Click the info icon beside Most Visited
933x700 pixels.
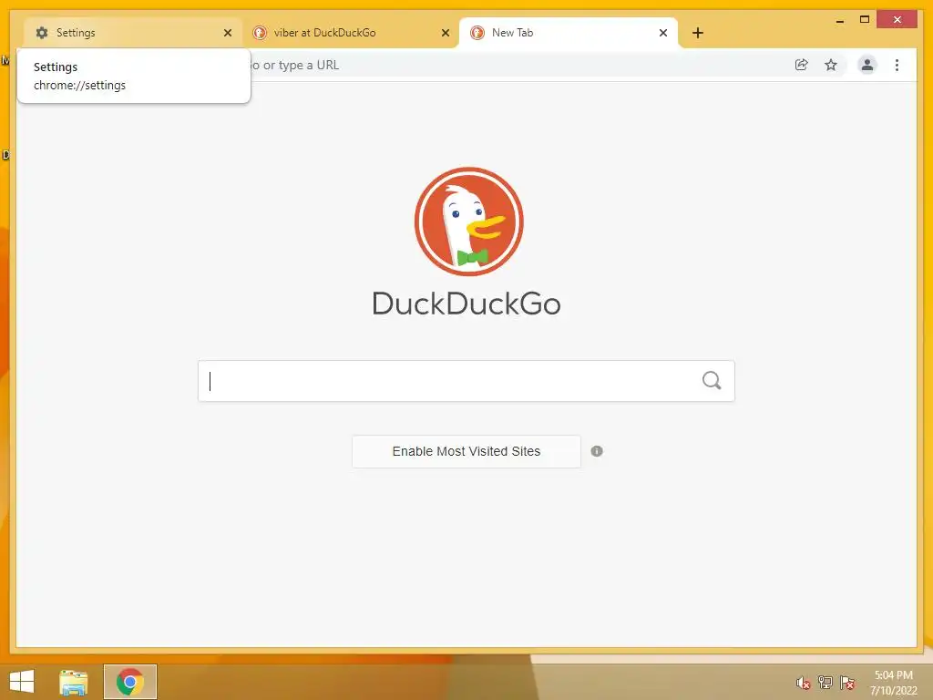pyautogui.click(x=597, y=451)
